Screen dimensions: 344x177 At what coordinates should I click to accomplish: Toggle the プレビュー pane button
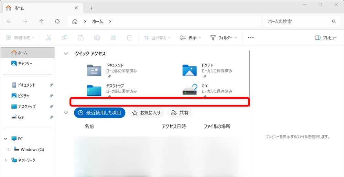(x=326, y=38)
